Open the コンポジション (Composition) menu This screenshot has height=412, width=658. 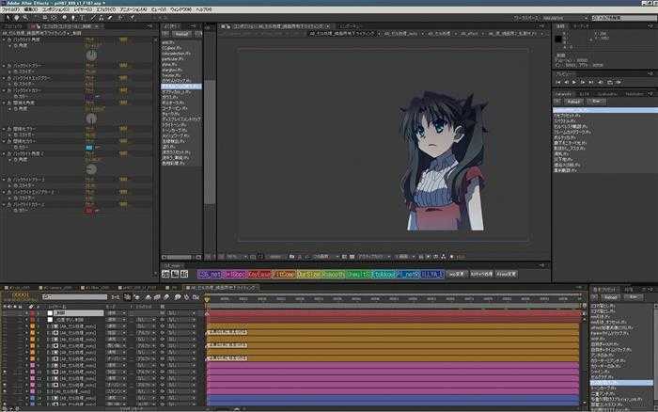pos(55,9)
